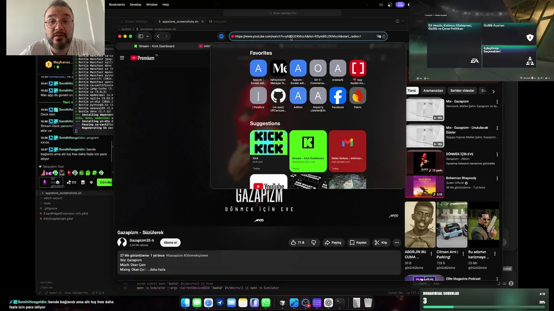
Task: Open .gitignore in file explorer
Action: [x=50, y=208]
